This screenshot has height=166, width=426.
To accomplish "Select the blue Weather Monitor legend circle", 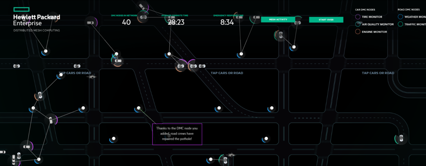I will tap(400, 17).
